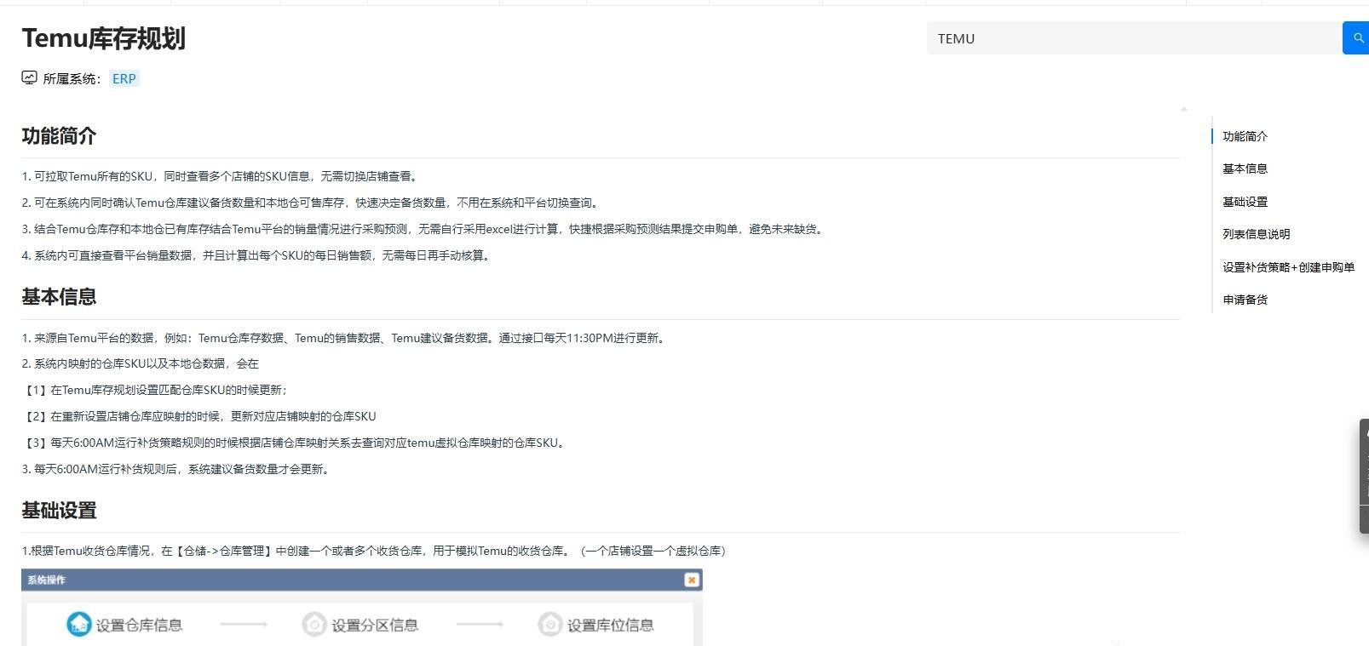The width and height of the screenshot is (1369, 646).
Task: Click the line 【1】在Temu库存规划设置匹配仓库SKU
Action: (156, 390)
